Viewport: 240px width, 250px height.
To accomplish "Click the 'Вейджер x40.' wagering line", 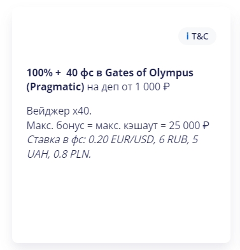I will [59, 111].
